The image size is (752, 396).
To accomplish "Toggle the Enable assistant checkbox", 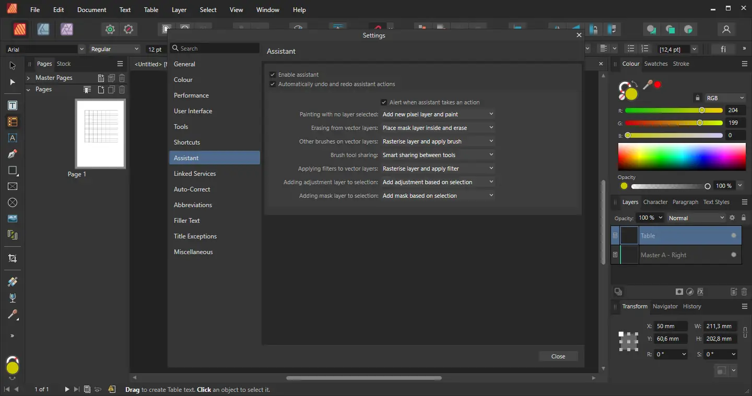I will [273, 75].
